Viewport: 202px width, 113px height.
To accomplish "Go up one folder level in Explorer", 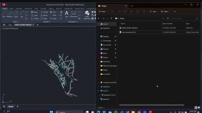I will click(111, 19).
